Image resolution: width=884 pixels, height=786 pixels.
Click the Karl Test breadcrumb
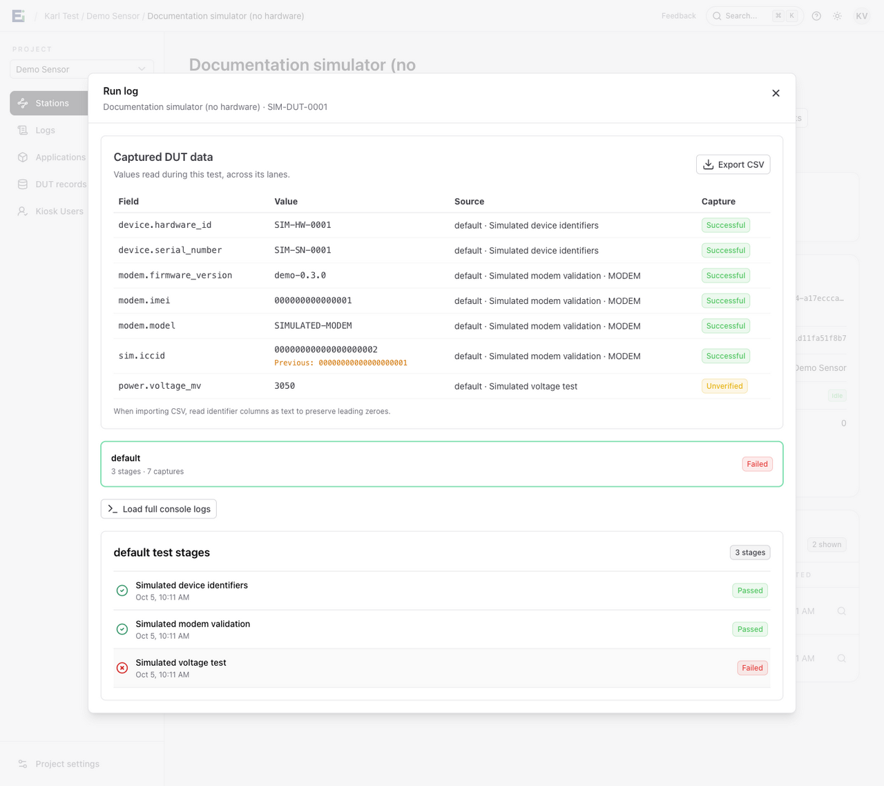[x=61, y=16]
